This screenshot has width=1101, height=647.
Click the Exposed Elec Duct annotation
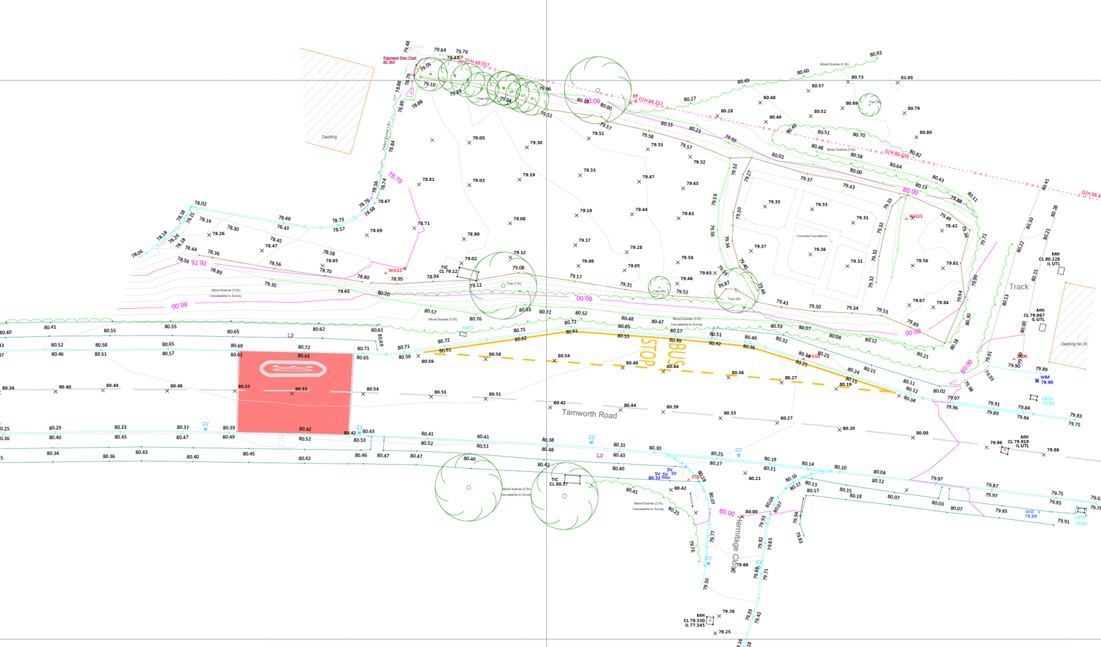(x=399, y=58)
